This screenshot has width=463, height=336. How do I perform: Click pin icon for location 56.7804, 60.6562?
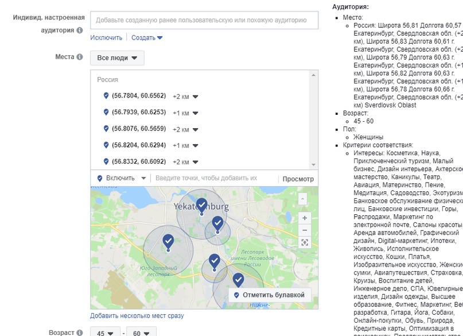click(106, 95)
